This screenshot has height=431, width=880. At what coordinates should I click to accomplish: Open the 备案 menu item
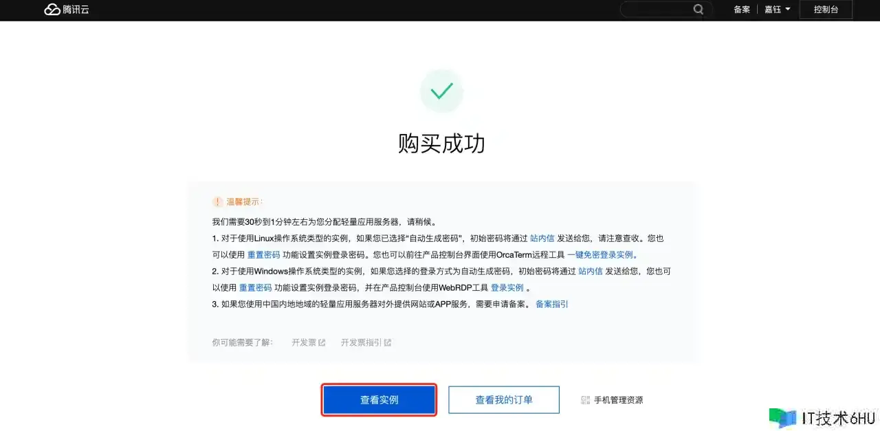(x=741, y=10)
